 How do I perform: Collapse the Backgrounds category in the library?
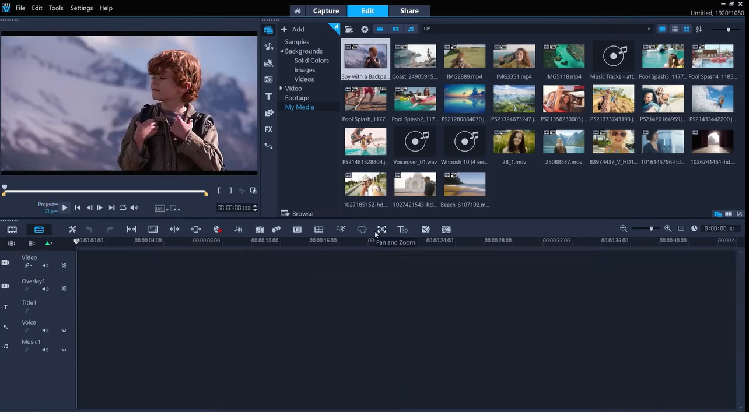(281, 51)
